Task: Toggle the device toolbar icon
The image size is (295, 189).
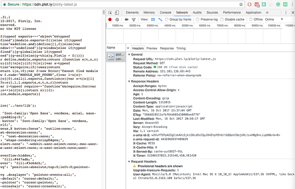Action: coord(117,12)
